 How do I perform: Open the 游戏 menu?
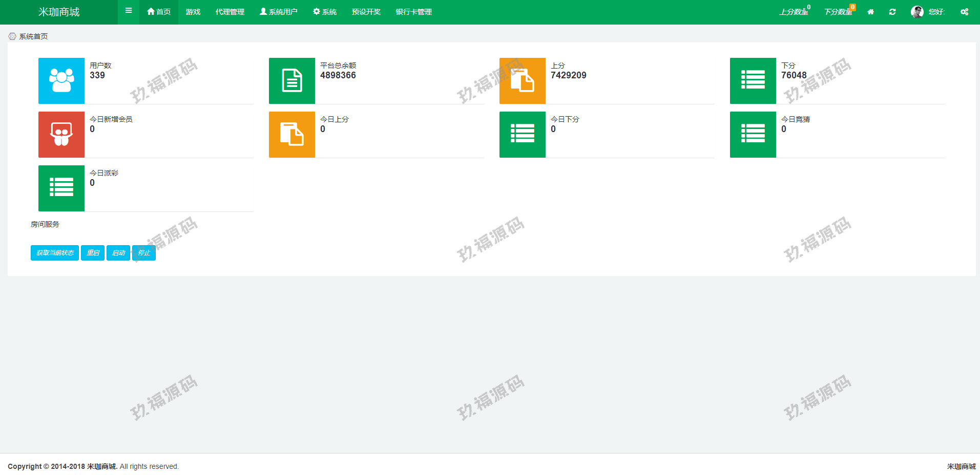coord(193,12)
